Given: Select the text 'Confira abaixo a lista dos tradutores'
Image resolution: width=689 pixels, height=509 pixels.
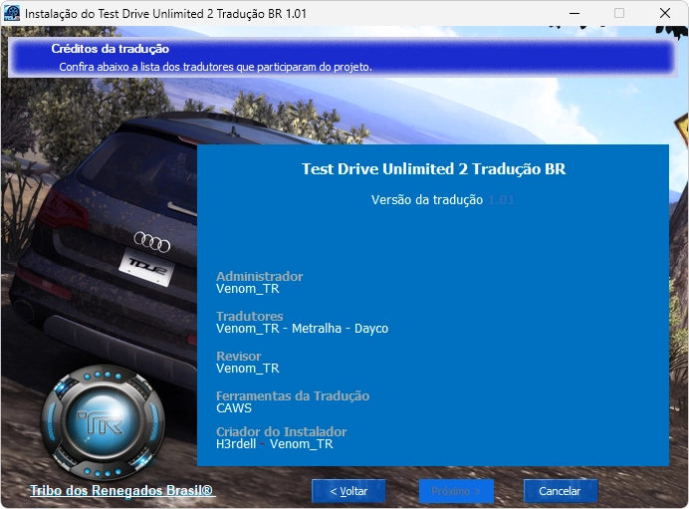Looking at the screenshot, I should click(147, 67).
